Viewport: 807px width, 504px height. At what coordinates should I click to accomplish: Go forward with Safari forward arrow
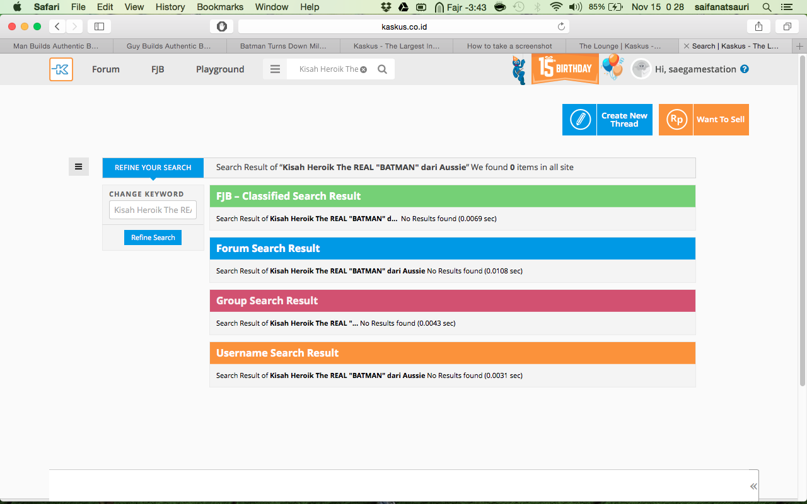[x=74, y=26]
